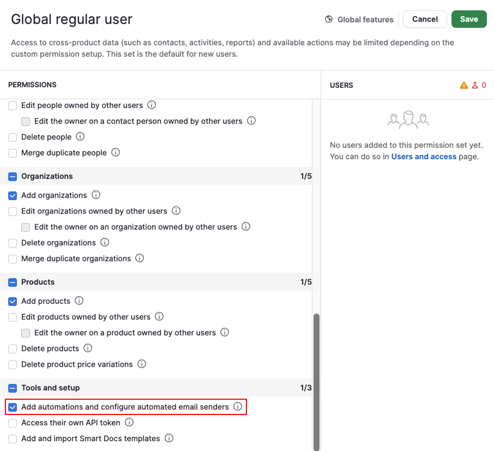Click info icon for Access their own API token
Viewport: 494px width, 451px height.
point(129,422)
